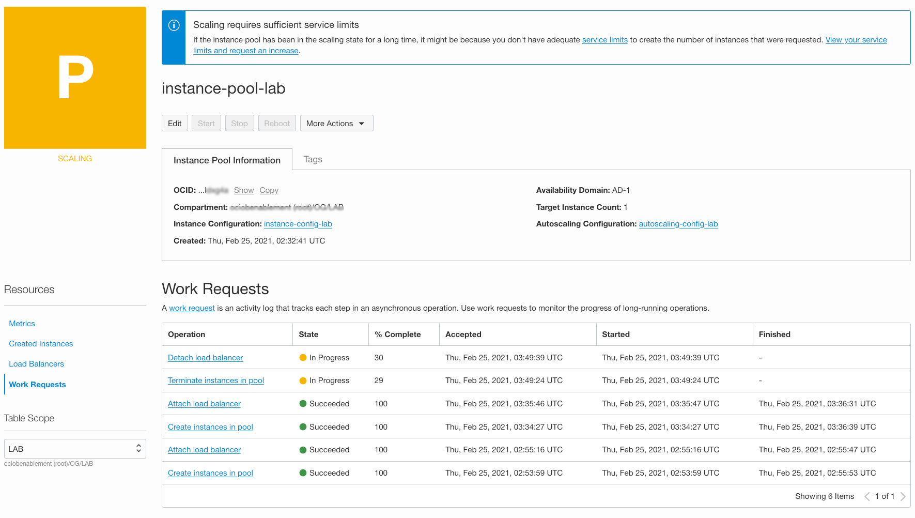The height and width of the screenshot is (518, 915).
Task: Go to previous page arrow in table
Action: (x=867, y=496)
